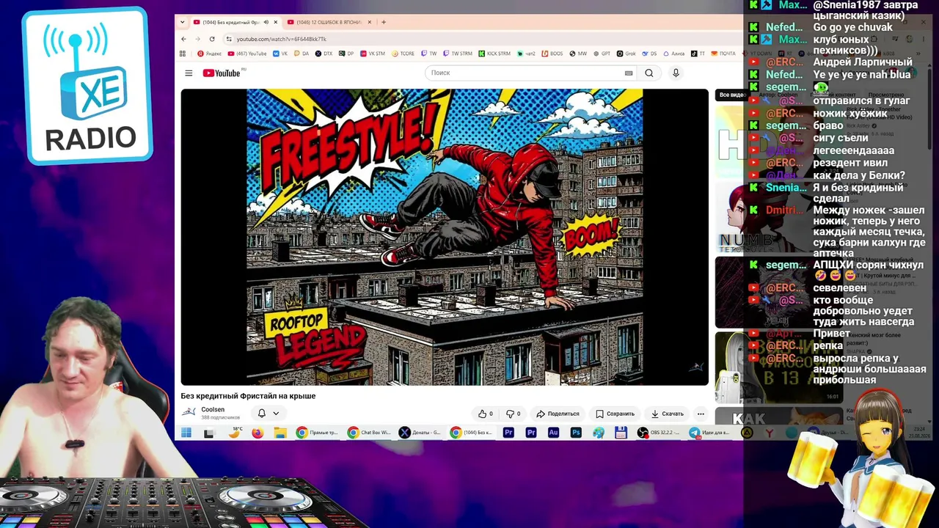Open File Explorer from the taskbar
Image resolution: width=939 pixels, height=528 pixels.
click(279, 433)
